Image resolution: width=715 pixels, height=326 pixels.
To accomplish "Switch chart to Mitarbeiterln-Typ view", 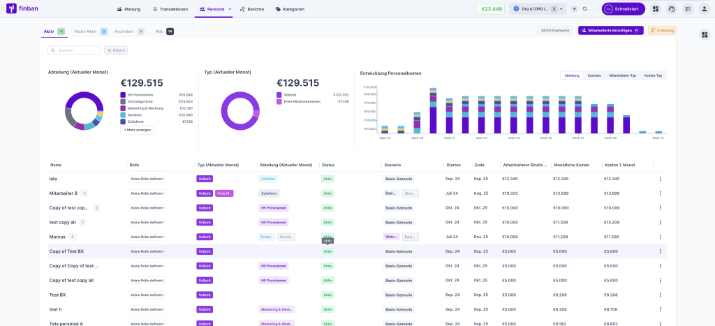I will tap(622, 75).
